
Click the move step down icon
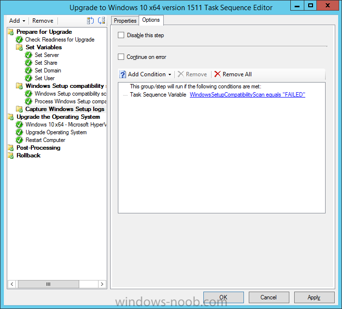coord(101,20)
